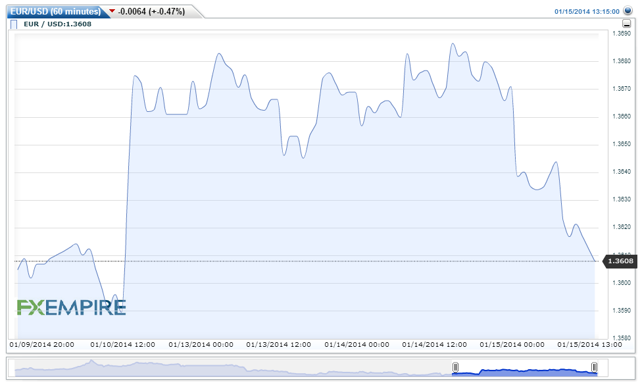This screenshot has height=385, width=642.
Task: Collapse the chart with the minus button
Action: point(626,24)
